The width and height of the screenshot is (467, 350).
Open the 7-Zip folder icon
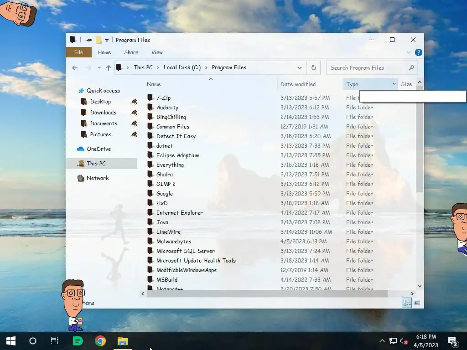(150, 98)
